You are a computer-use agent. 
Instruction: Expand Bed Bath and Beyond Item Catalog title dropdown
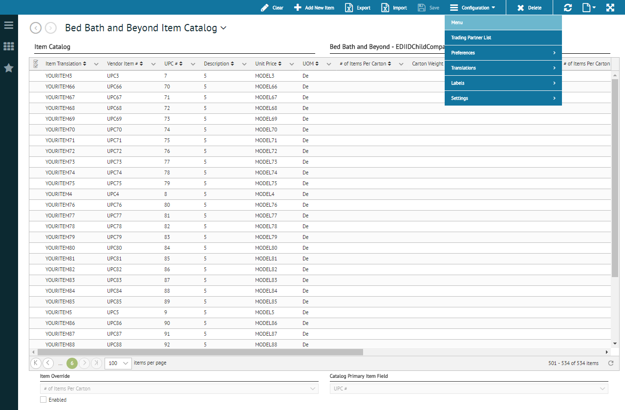(224, 28)
